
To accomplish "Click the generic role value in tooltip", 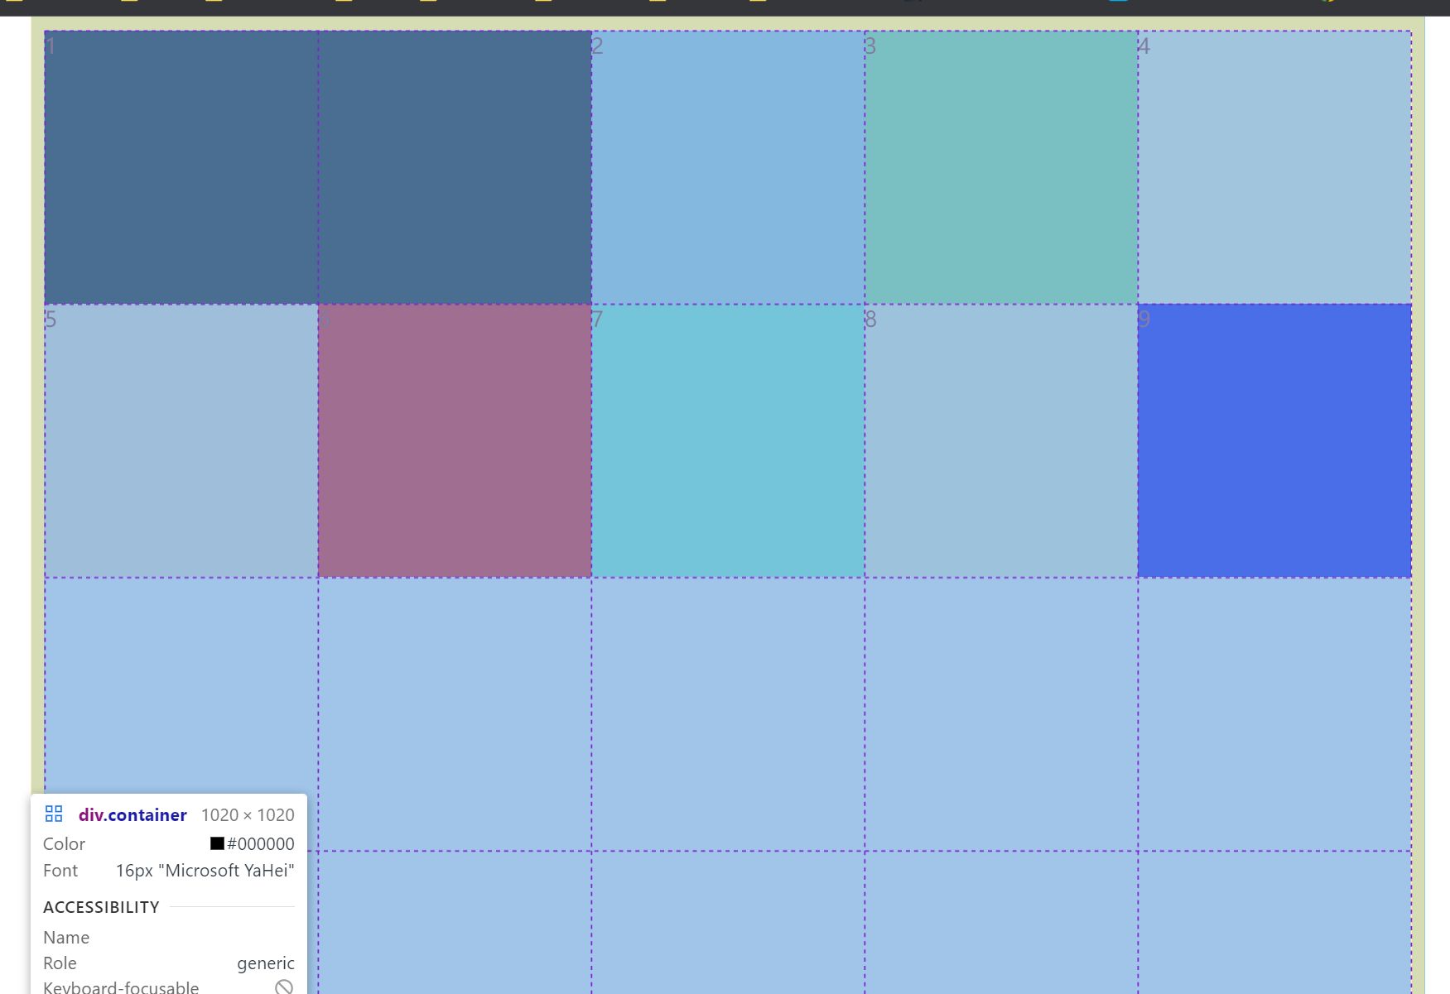I will pos(265,963).
